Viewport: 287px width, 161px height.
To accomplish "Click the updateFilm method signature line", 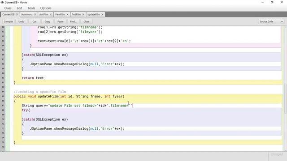I will click(x=69, y=97).
